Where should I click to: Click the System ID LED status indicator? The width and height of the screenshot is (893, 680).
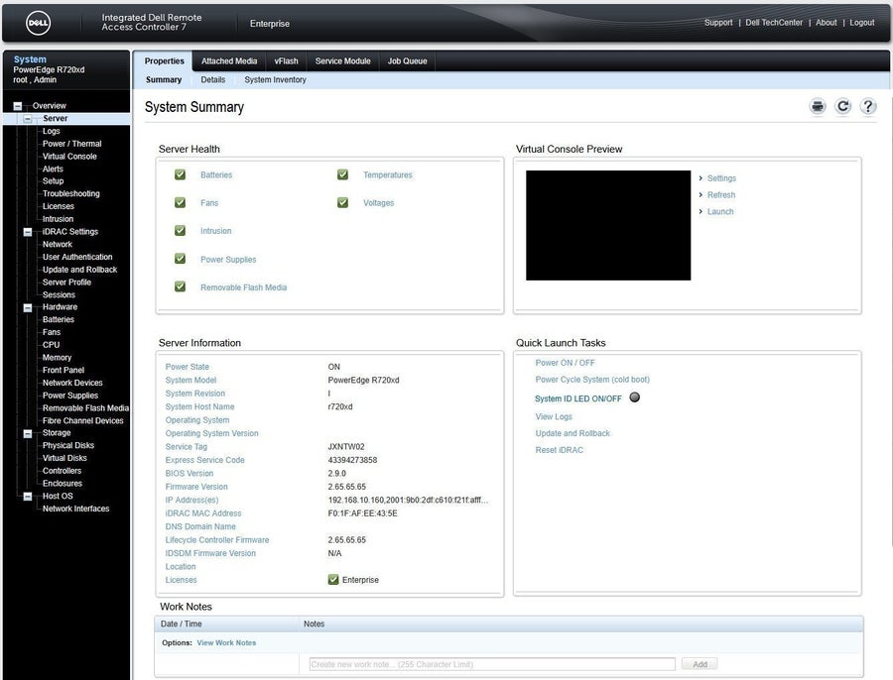(x=634, y=397)
